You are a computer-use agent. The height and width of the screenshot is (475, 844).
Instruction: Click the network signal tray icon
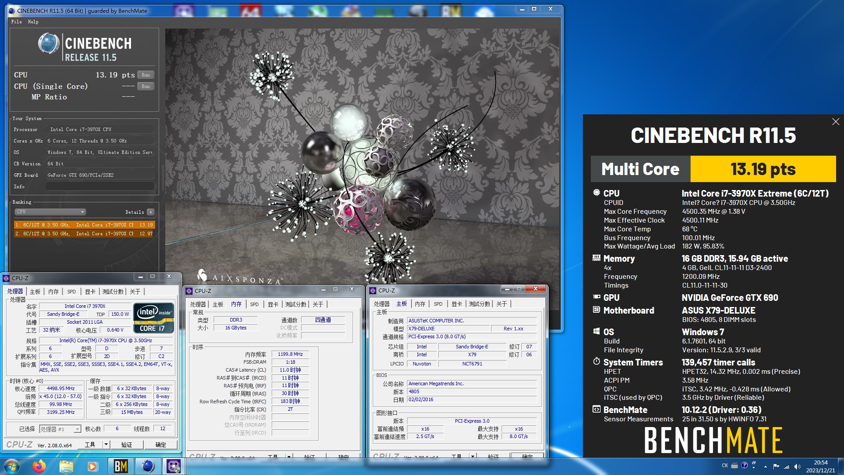(x=786, y=466)
